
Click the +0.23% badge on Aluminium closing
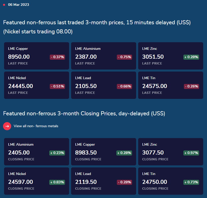(57, 153)
